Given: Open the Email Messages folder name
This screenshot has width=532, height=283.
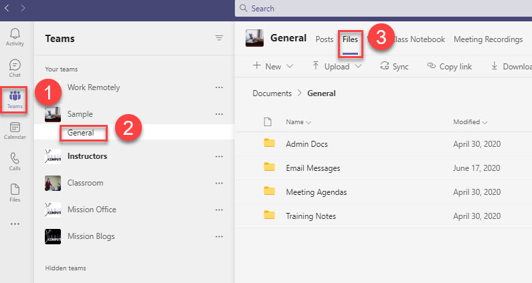Looking at the screenshot, I should [313, 168].
